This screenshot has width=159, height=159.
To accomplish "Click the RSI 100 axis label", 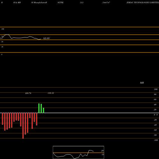I will click(3, 29).
